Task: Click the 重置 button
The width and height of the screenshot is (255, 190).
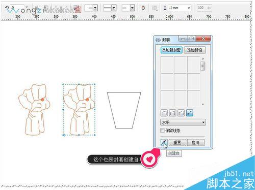Action: click(x=177, y=143)
